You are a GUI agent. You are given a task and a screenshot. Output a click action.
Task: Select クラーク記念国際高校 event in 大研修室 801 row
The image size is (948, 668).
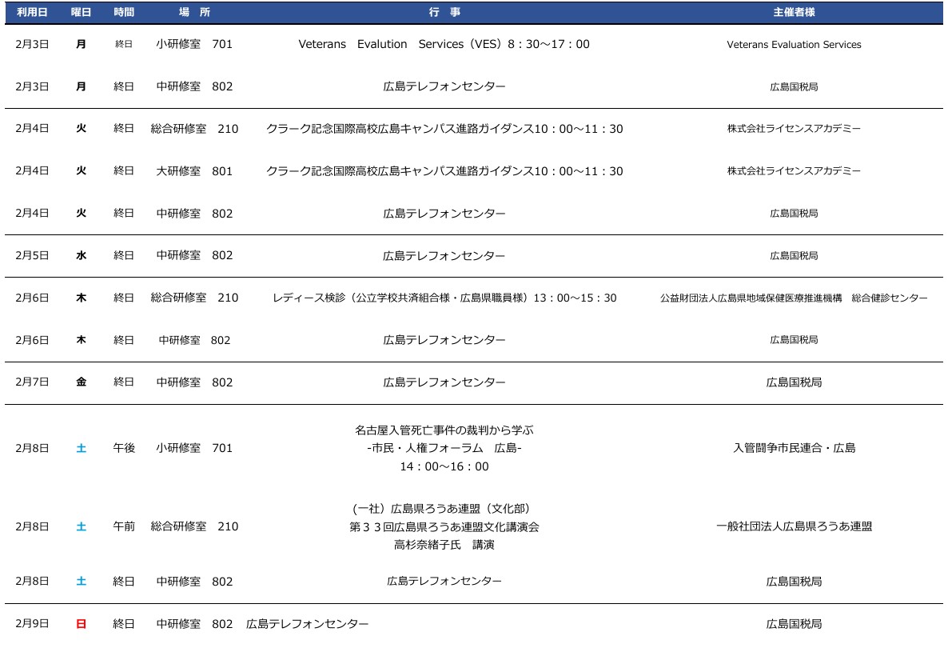[x=444, y=171]
